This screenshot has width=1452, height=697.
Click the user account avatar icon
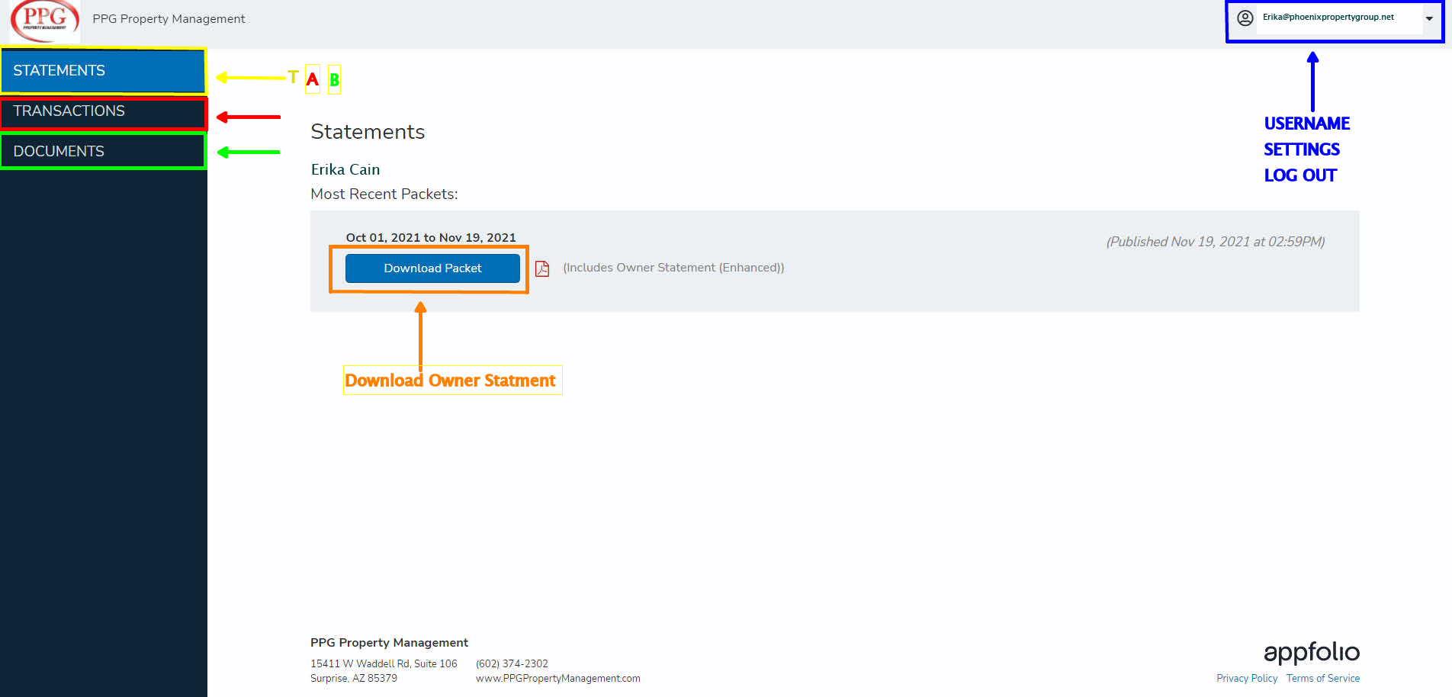[1245, 18]
